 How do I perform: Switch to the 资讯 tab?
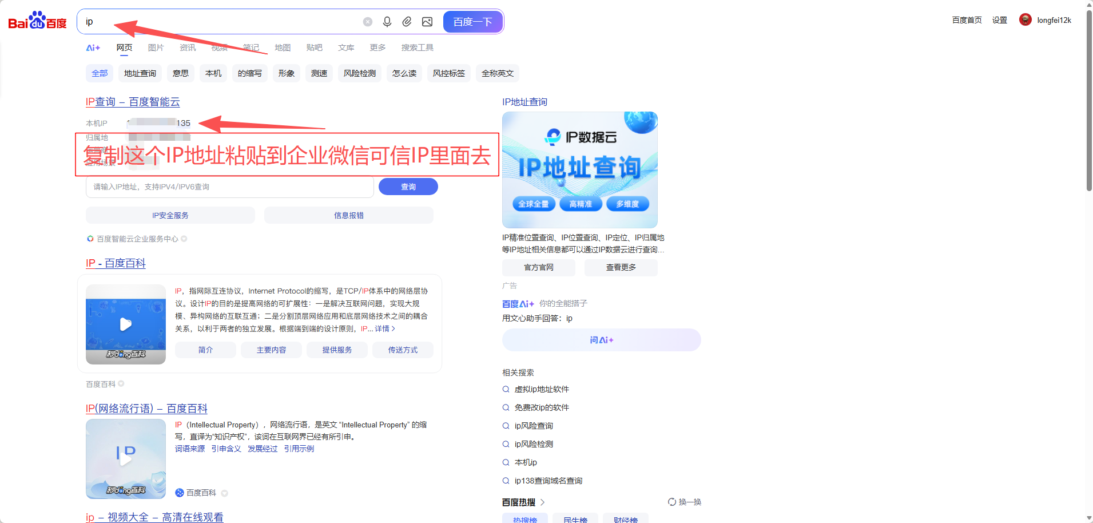click(x=188, y=47)
